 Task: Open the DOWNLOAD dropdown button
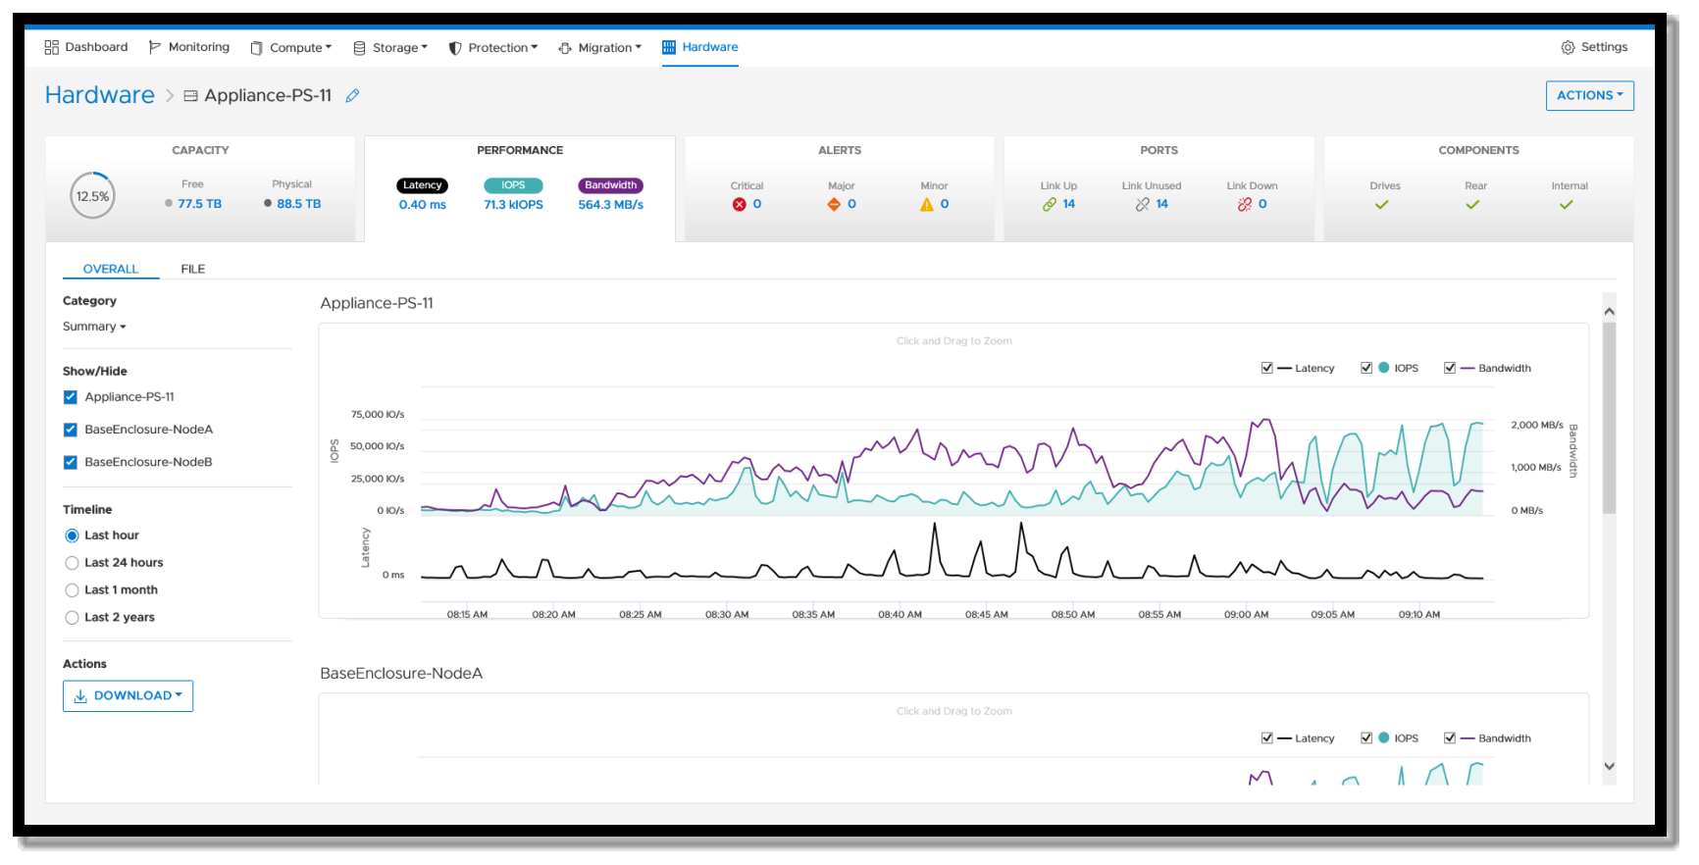point(128,695)
